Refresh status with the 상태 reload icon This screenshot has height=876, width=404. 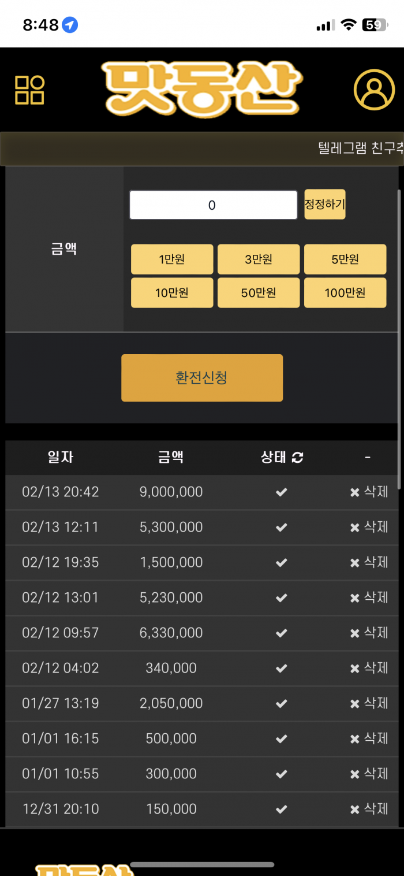297,458
